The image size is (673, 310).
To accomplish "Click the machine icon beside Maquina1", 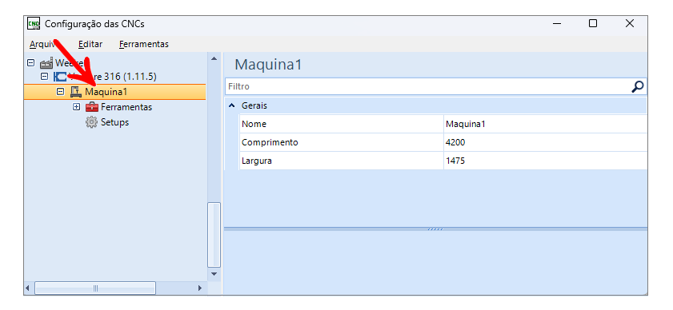I will tap(75, 92).
